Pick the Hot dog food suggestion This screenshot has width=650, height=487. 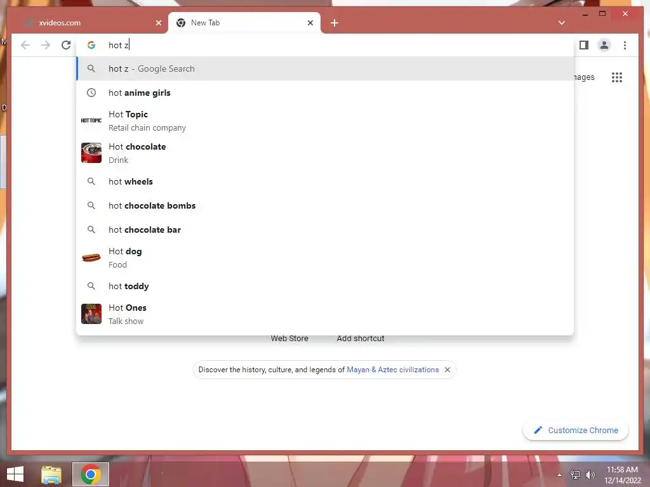pyautogui.click(x=325, y=257)
